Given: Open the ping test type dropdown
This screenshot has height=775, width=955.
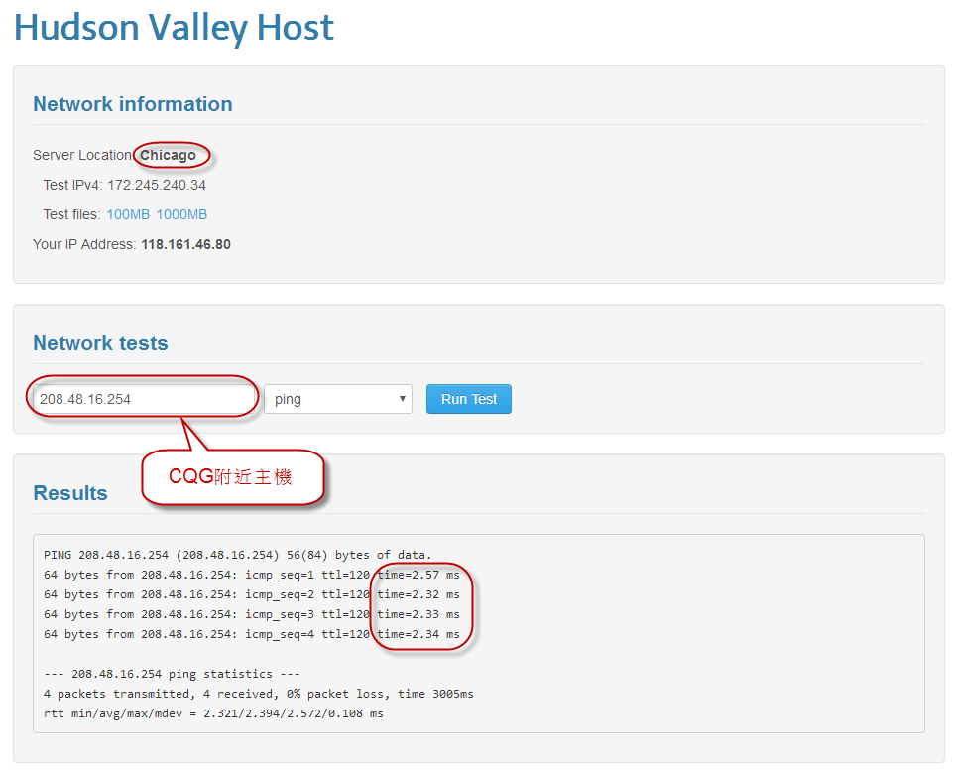Looking at the screenshot, I should click(x=338, y=399).
